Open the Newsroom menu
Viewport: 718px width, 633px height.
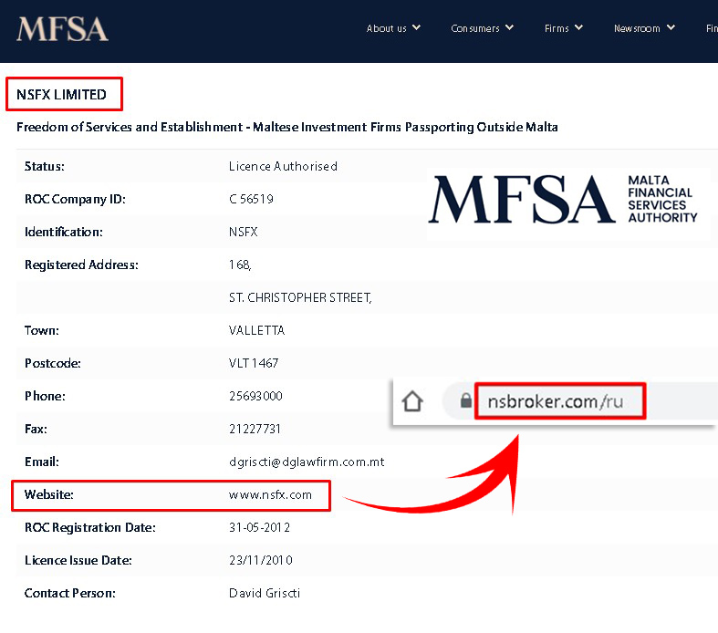tap(637, 28)
